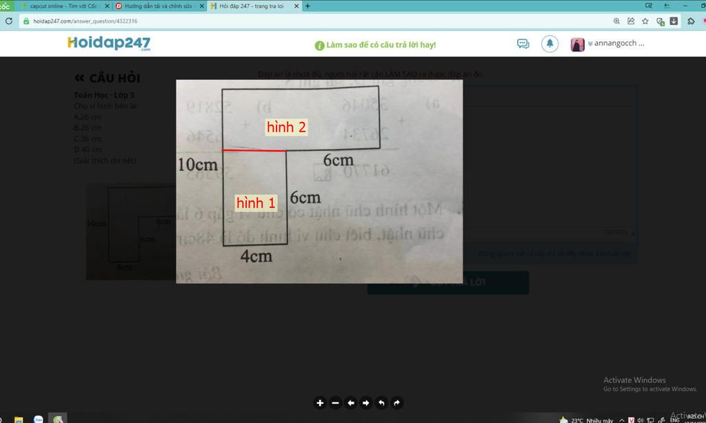Rotate the image counterclockwise
The height and width of the screenshot is (423, 706).
[381, 403]
